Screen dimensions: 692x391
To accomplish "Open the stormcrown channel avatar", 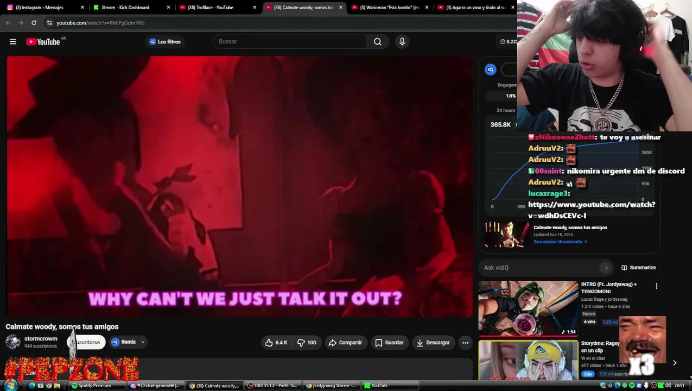I will click(x=13, y=342).
